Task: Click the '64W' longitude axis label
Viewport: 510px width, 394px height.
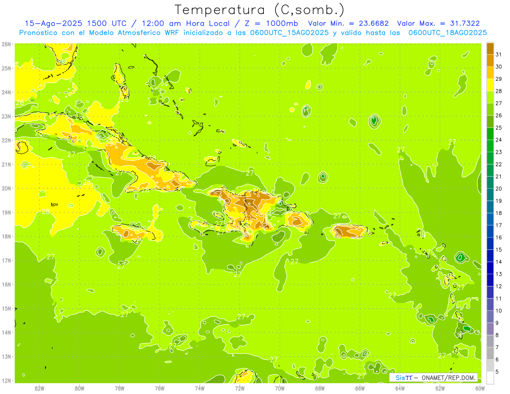Action: pyautogui.click(x=400, y=388)
